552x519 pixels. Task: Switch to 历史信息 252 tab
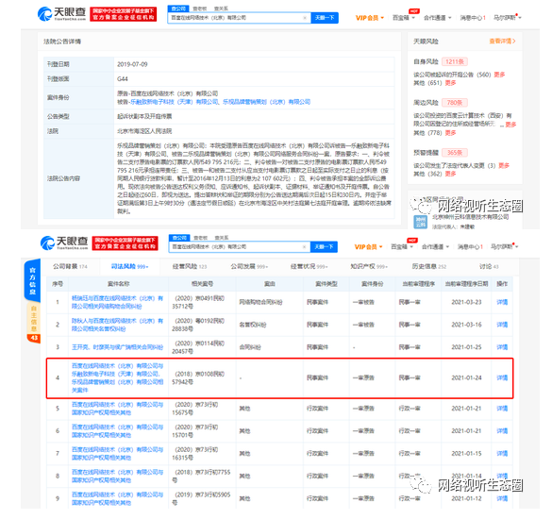[428, 266]
